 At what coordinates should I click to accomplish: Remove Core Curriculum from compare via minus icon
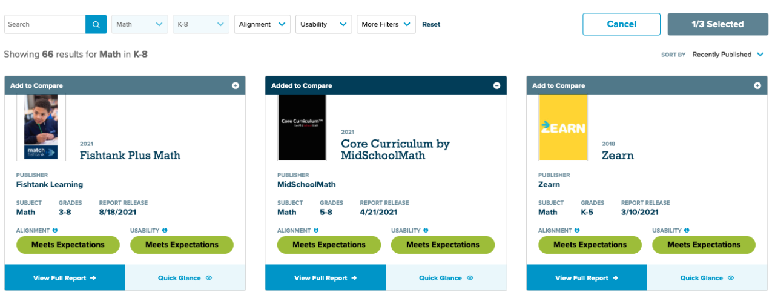496,85
